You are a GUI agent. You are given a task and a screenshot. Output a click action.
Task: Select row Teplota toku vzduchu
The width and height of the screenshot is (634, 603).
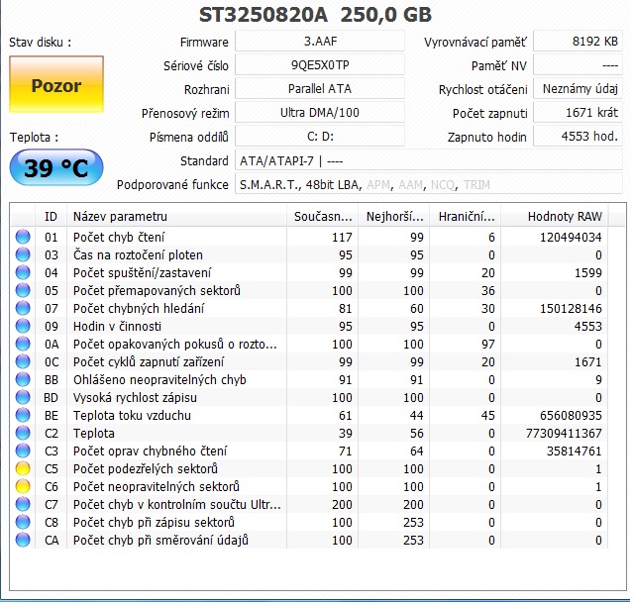click(309, 415)
